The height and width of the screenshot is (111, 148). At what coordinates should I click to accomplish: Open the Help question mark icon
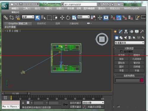pyautogui.click(x=119, y=4)
